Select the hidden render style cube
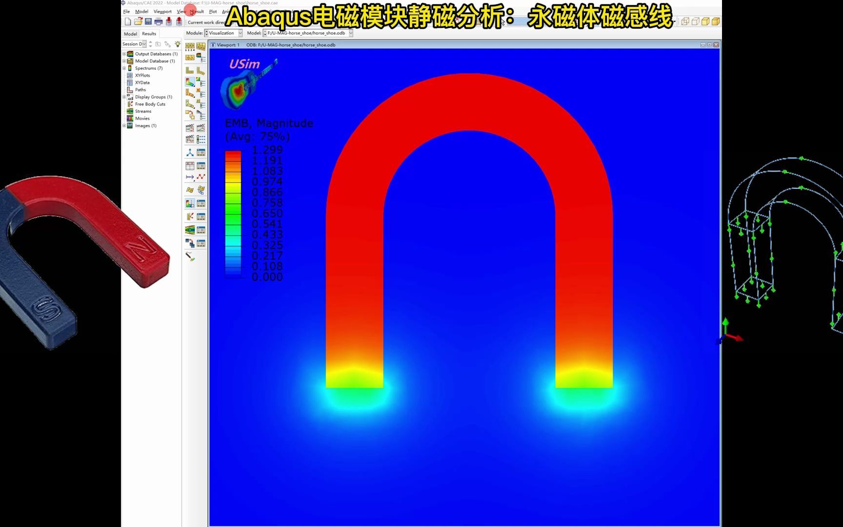 point(695,21)
